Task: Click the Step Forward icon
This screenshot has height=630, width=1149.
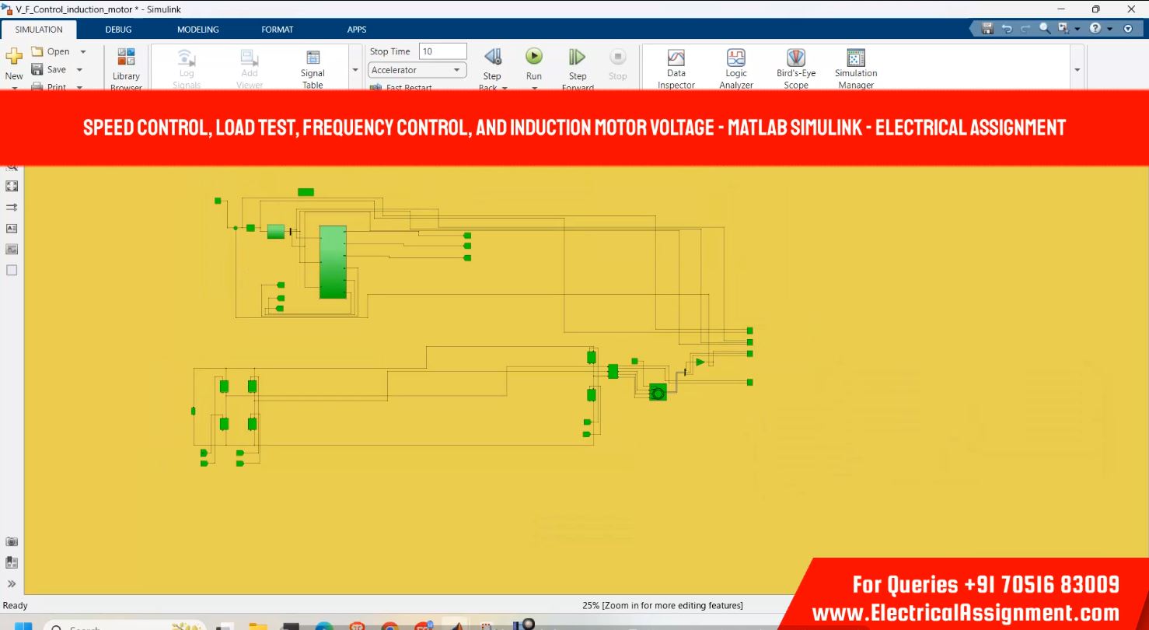Action: click(x=577, y=57)
